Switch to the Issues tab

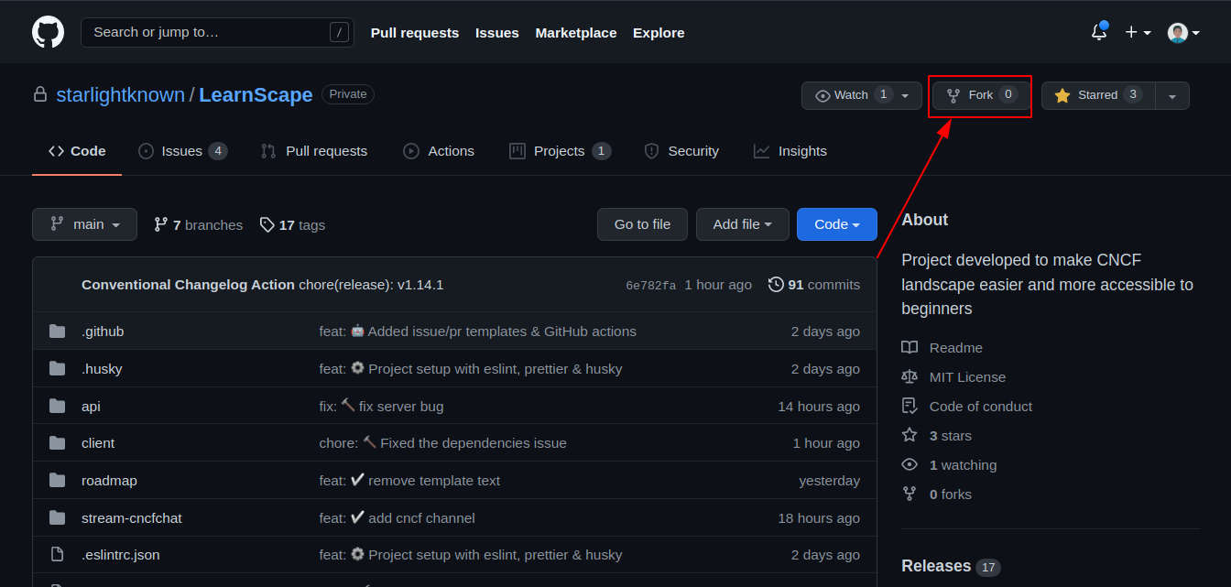(182, 151)
